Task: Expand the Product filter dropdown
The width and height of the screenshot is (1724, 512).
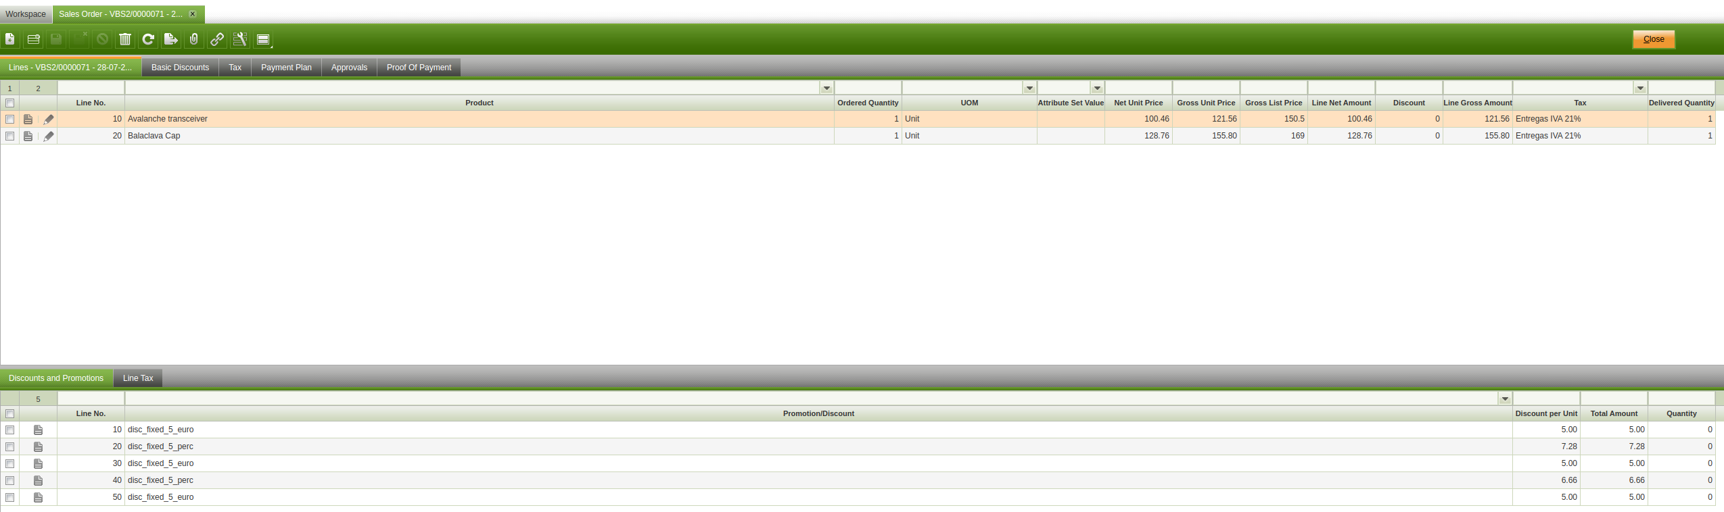Action: (x=826, y=88)
